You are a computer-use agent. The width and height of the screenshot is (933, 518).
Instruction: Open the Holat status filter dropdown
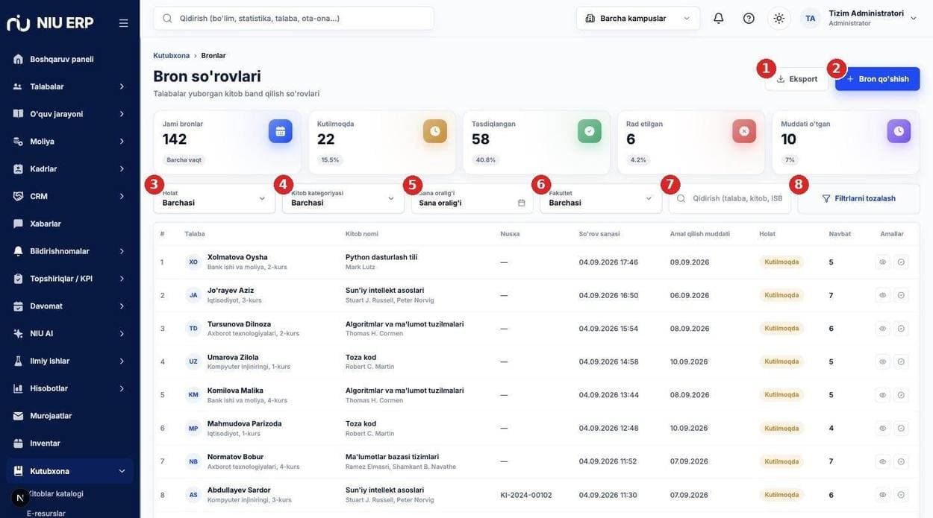click(x=214, y=198)
